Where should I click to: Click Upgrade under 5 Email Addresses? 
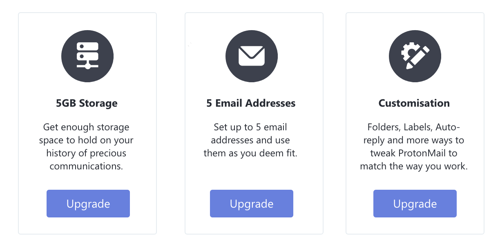[x=251, y=204]
